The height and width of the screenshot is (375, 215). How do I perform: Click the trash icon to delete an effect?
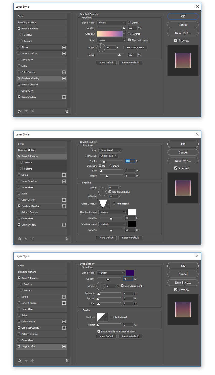pos(67,111)
